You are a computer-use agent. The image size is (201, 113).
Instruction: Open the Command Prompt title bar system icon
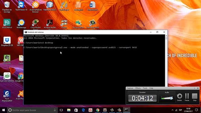coord(26,32)
